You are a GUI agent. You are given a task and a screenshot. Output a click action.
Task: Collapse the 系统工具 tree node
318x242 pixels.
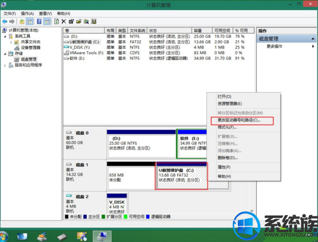[x=5, y=36]
